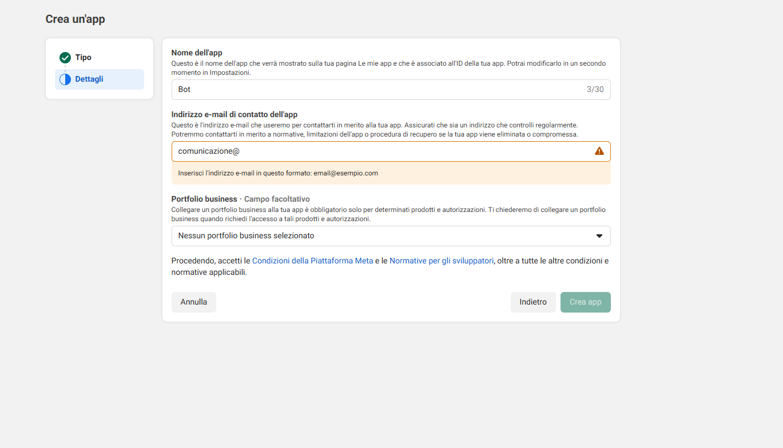Click the 'Crea un'app' page heading
The image size is (783, 448).
click(x=75, y=19)
